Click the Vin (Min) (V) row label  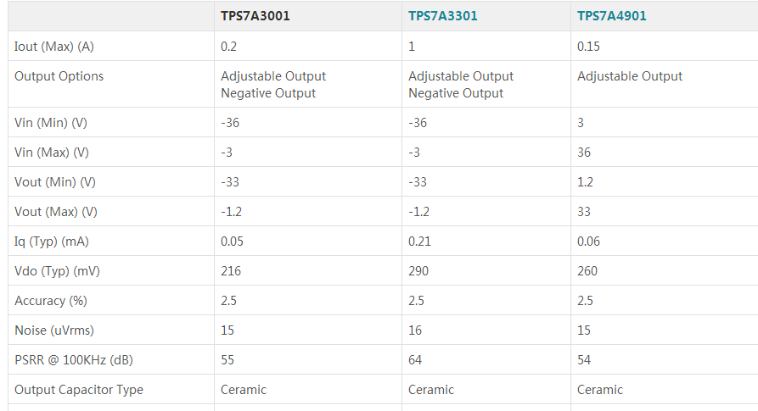tap(51, 123)
